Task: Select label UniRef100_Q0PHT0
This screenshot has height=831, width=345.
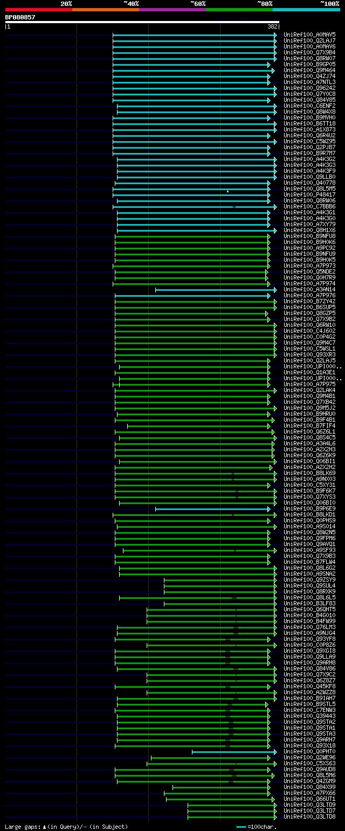Action: coord(309,751)
